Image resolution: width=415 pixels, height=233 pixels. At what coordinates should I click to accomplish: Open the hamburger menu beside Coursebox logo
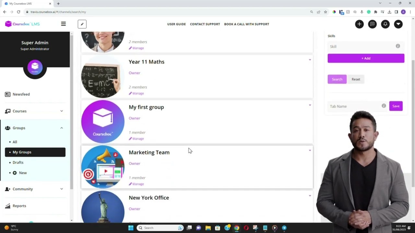63,24
